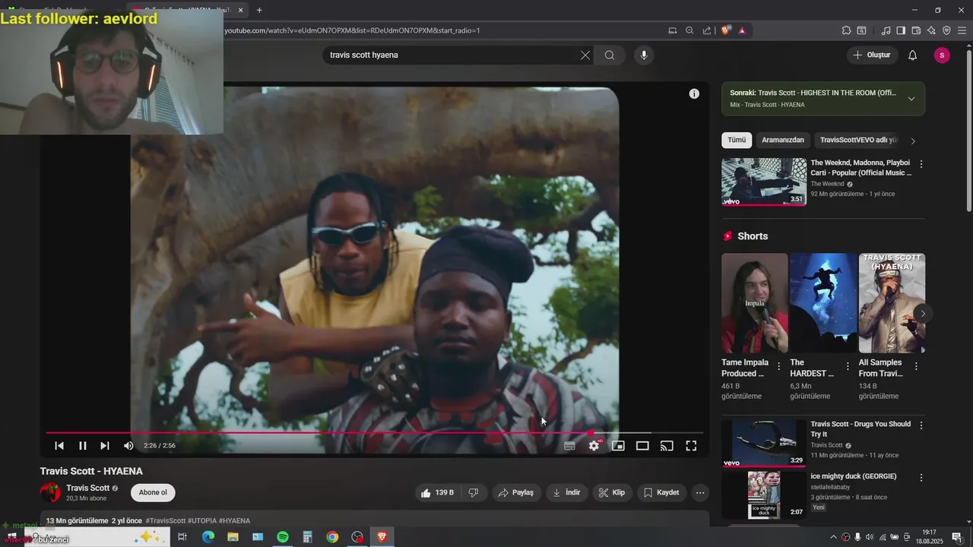Open Drugs You Should Try It video

764,443
